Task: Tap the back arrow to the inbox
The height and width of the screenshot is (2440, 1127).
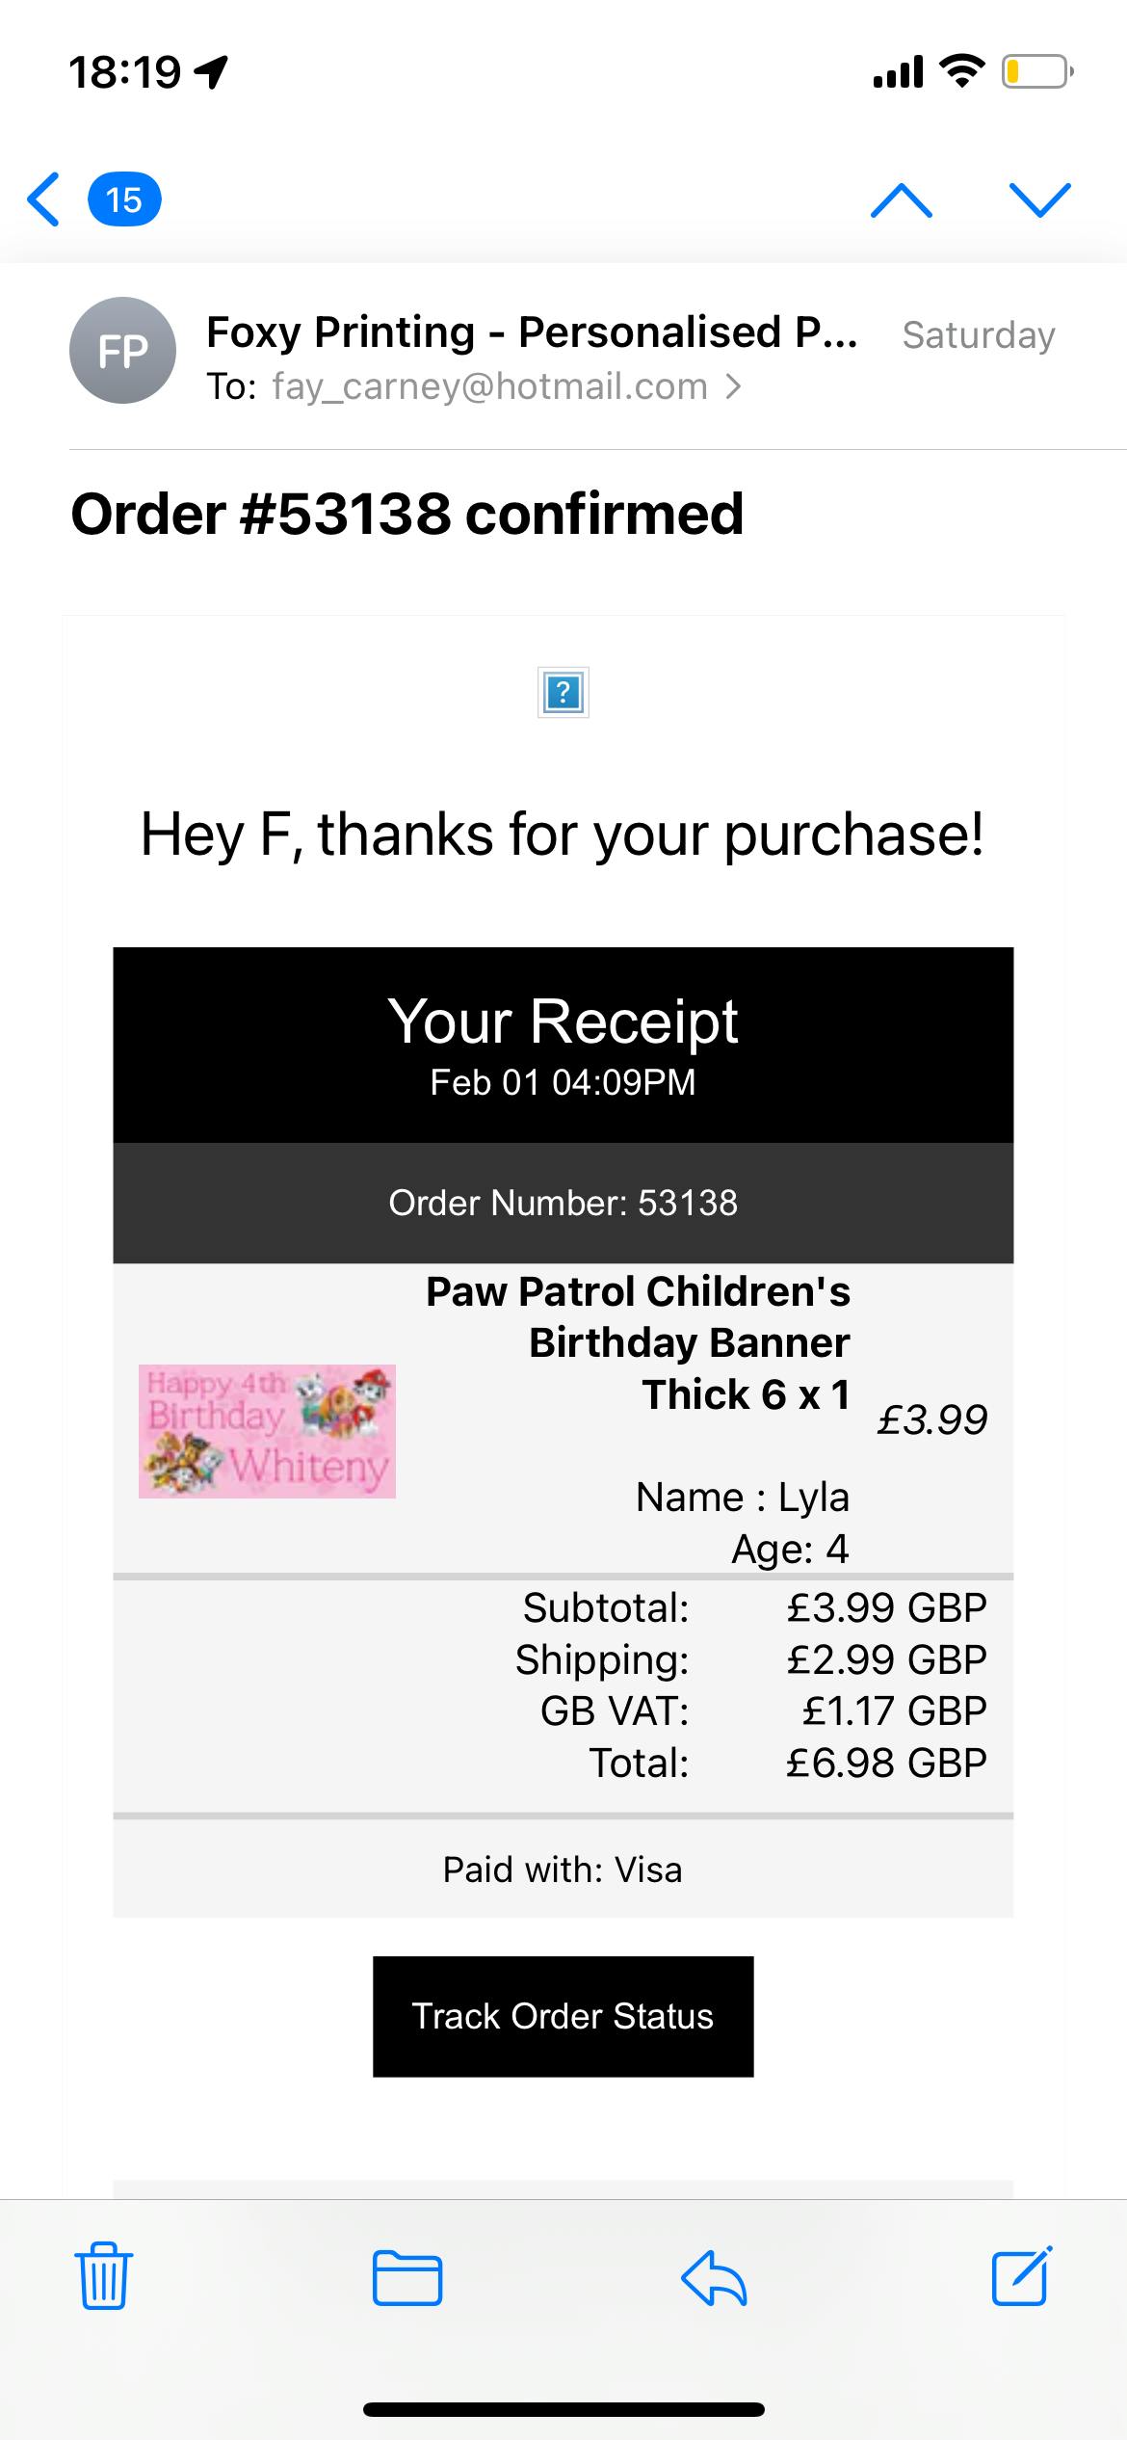Action: point(44,199)
